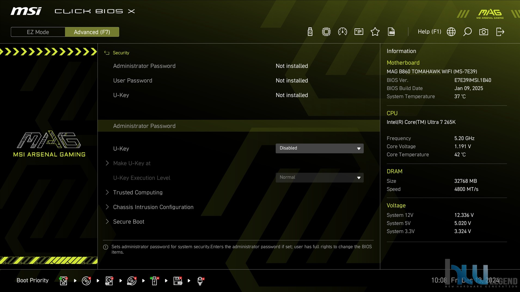Open the hardware profile card icon
This screenshot has width=520, height=292.
(359, 32)
